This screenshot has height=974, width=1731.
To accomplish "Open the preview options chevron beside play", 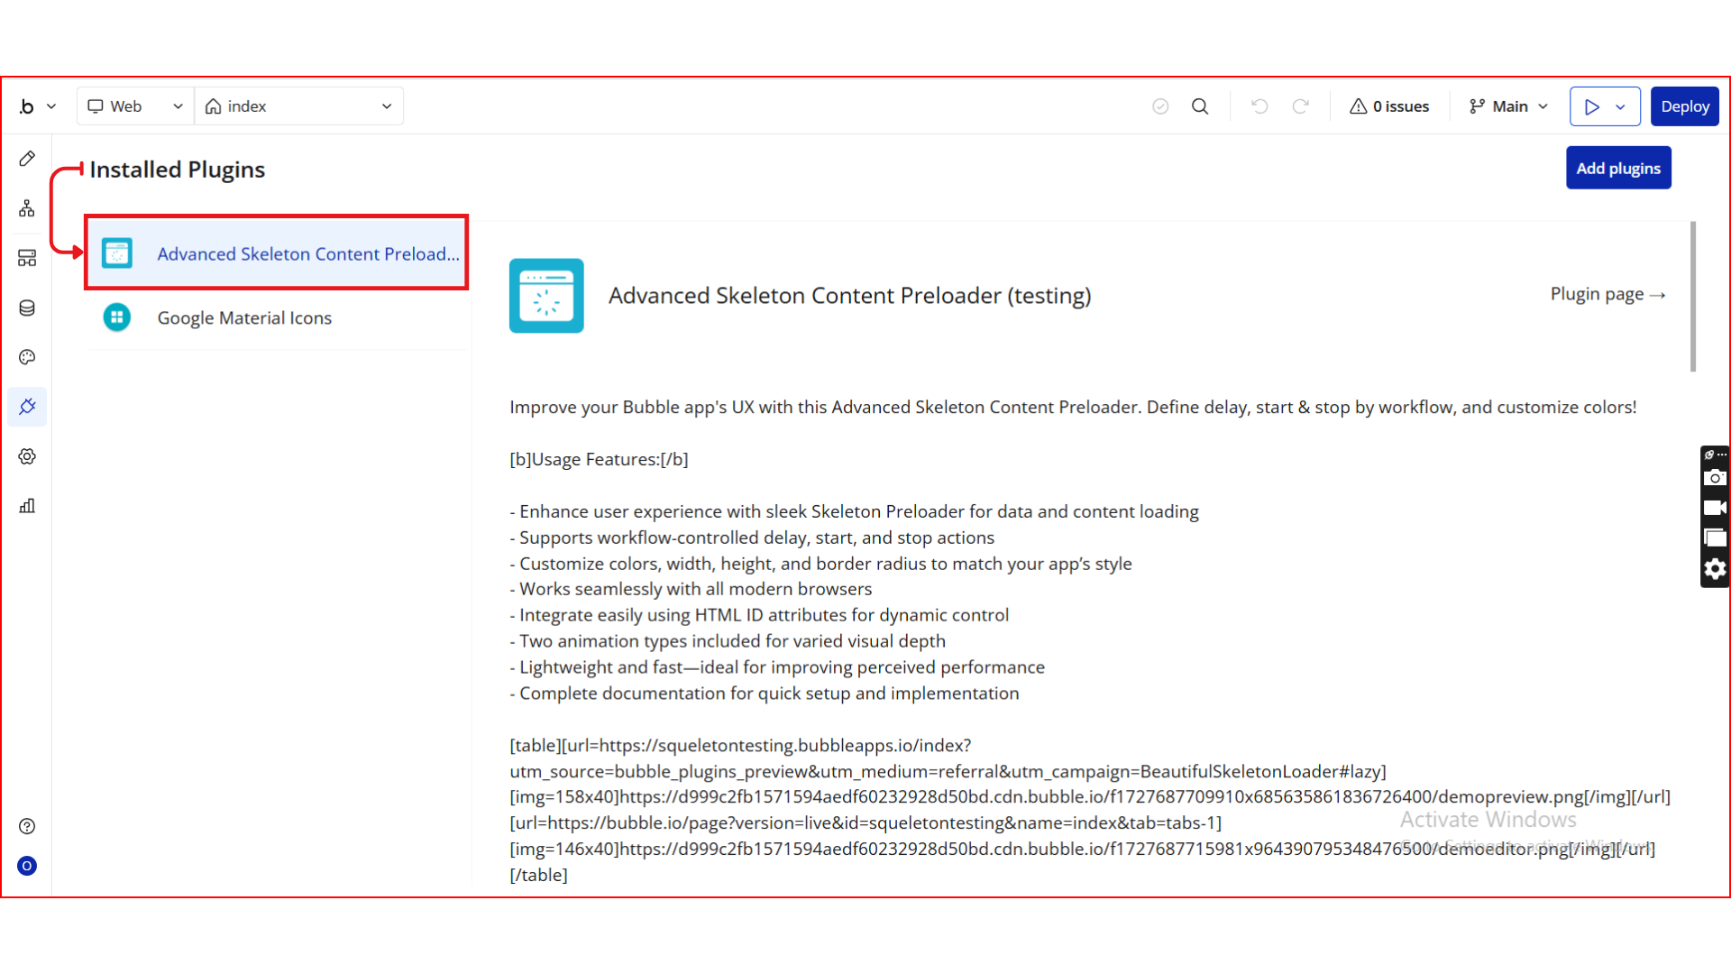I will [x=1621, y=106].
